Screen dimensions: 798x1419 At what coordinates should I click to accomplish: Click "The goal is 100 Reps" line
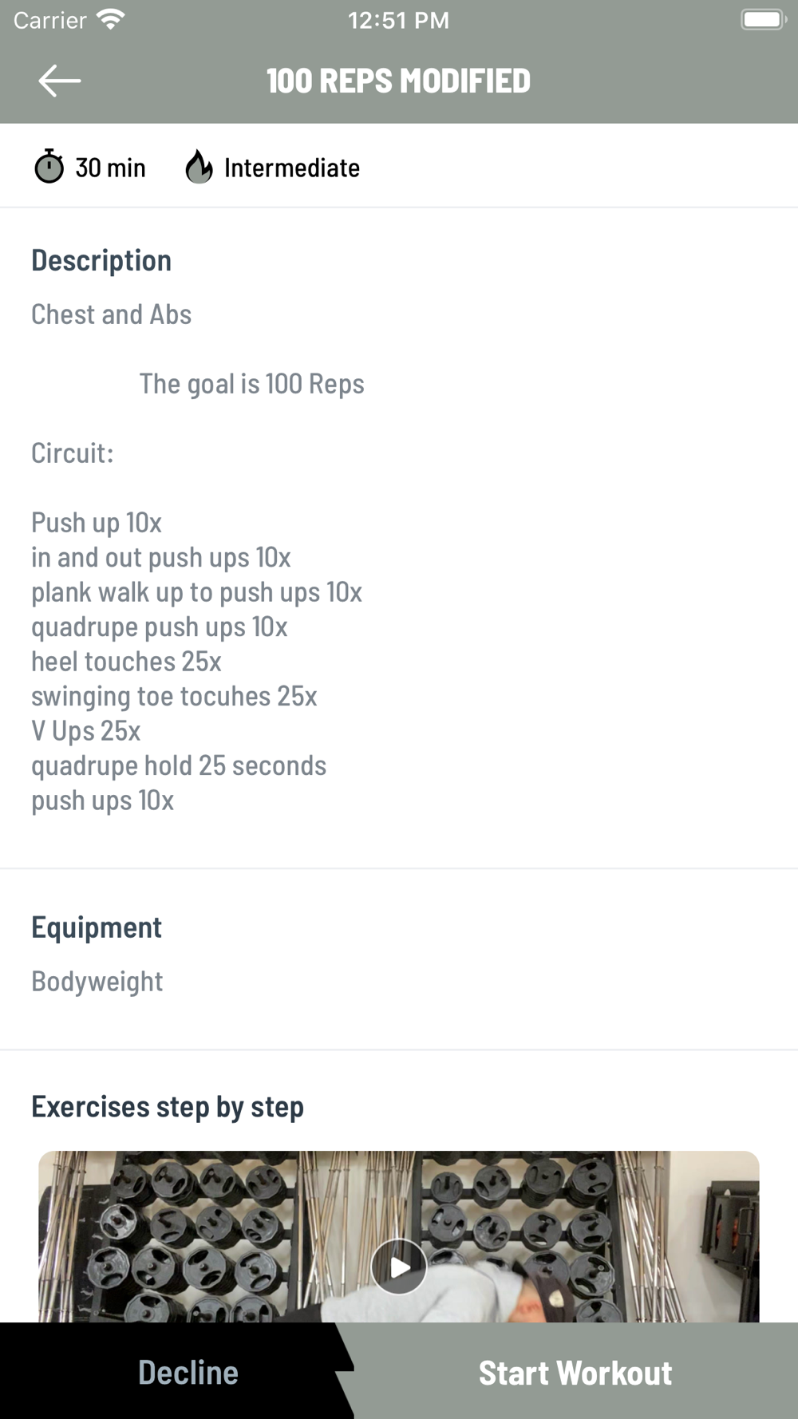coord(251,384)
